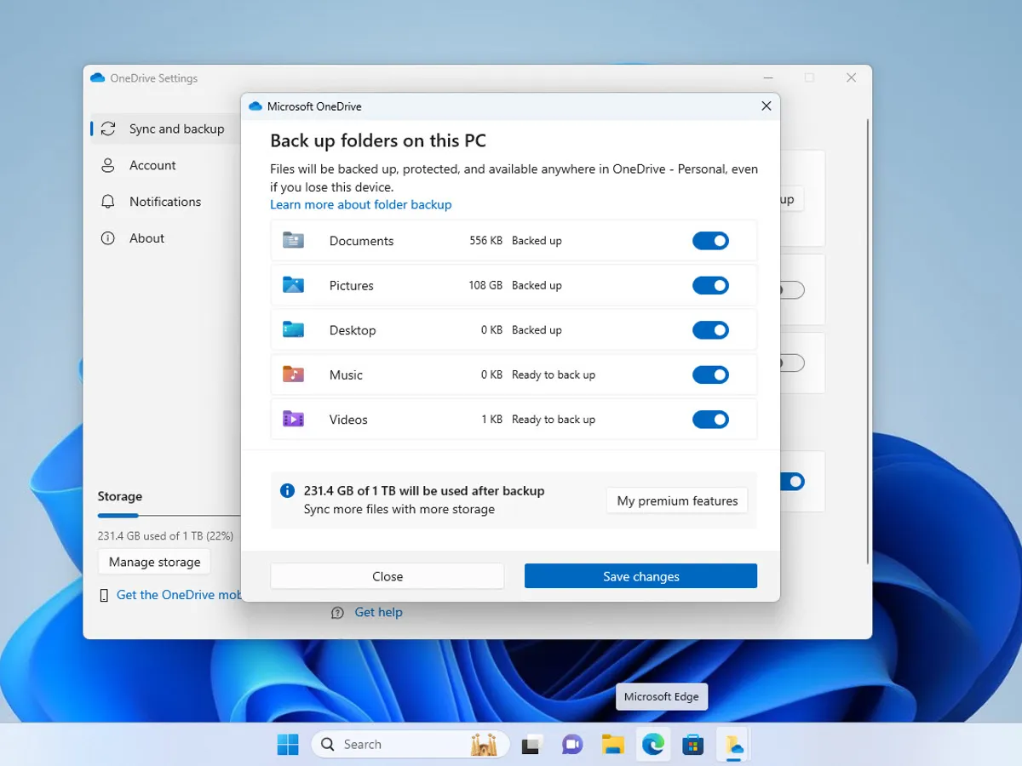Switch off Videos folder backup
This screenshot has width=1022, height=766.
coord(710,419)
